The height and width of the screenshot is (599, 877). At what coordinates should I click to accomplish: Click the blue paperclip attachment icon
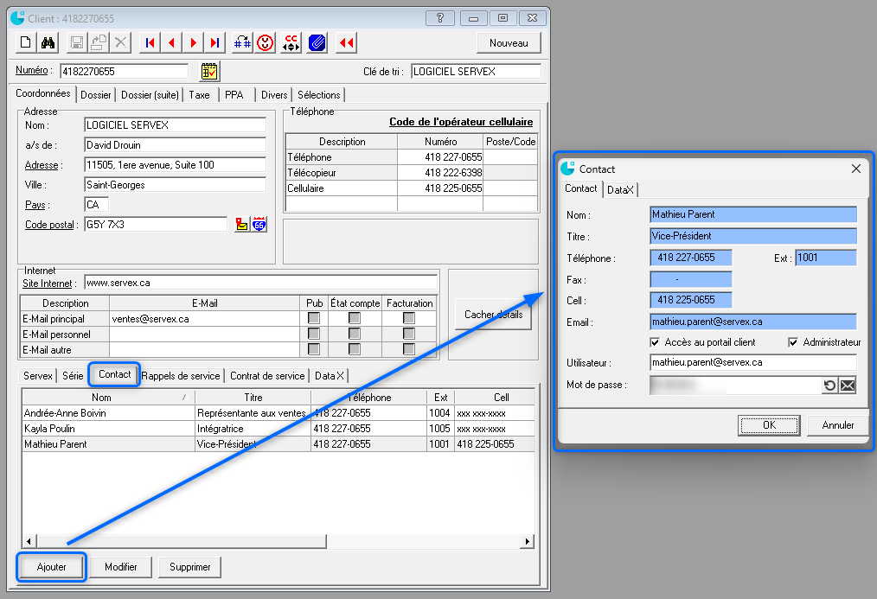point(317,42)
